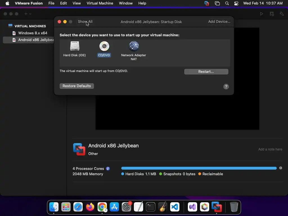Open Spotlight search in menu bar
Image resolution: width=288 pixels, height=216 pixels.
tap(227, 3)
